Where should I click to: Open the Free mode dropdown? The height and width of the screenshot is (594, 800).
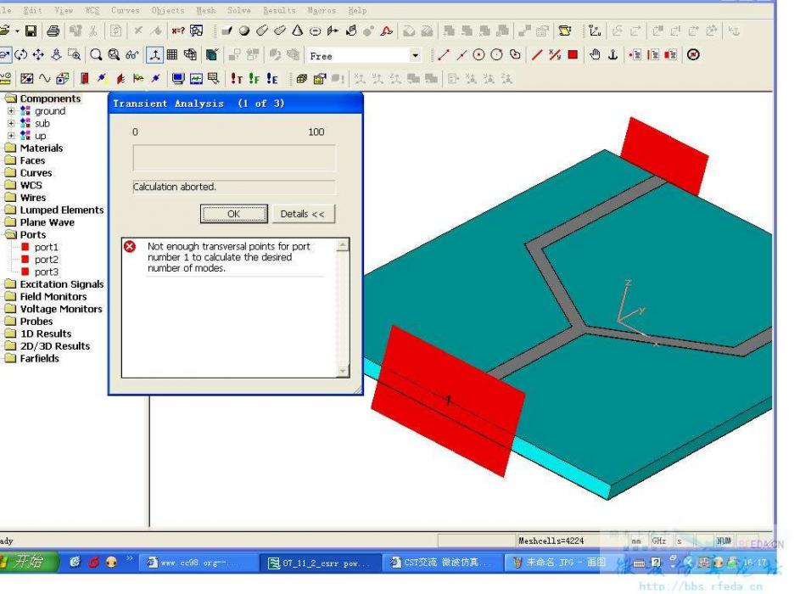[x=416, y=56]
